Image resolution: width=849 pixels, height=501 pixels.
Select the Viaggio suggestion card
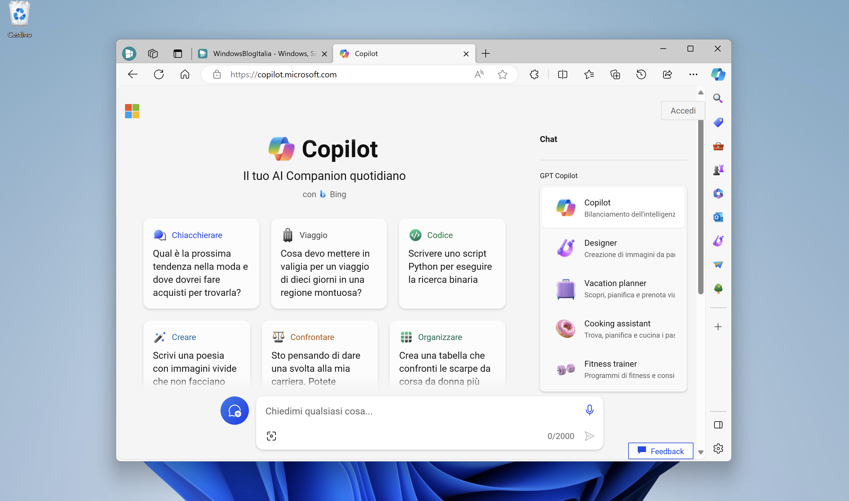[x=329, y=263]
